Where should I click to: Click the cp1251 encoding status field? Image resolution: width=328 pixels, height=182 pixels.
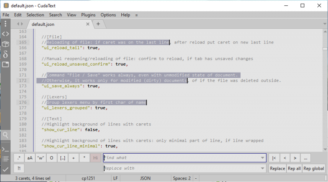click(x=88, y=178)
